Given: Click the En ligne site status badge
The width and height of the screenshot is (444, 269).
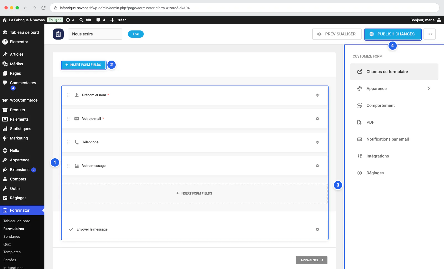Looking at the screenshot, I should click(55, 20).
